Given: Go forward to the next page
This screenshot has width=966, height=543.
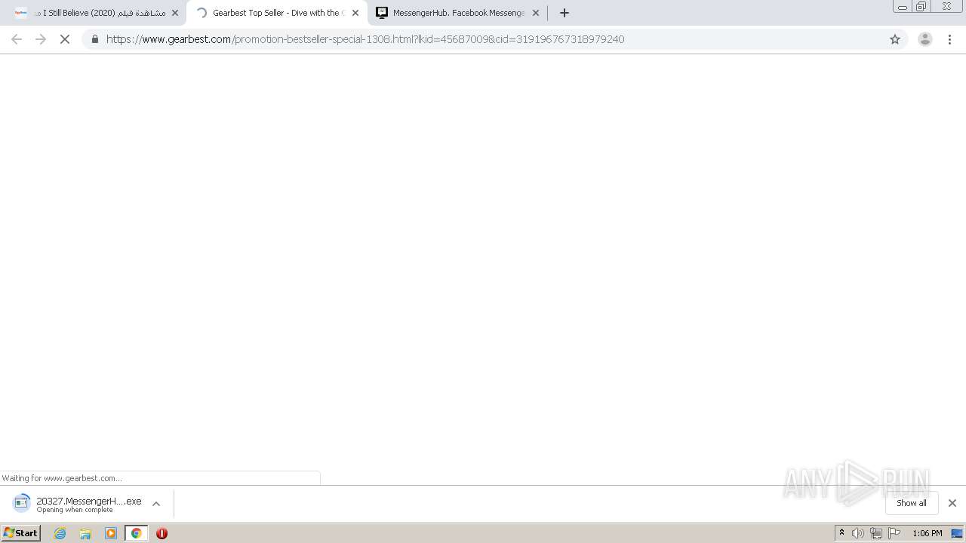Looking at the screenshot, I should pyautogui.click(x=41, y=39).
